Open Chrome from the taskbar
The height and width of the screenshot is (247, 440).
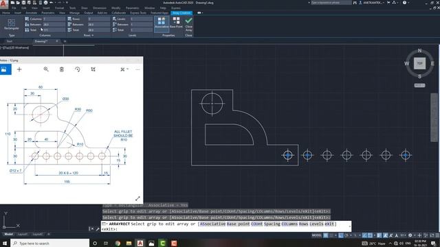118,243
